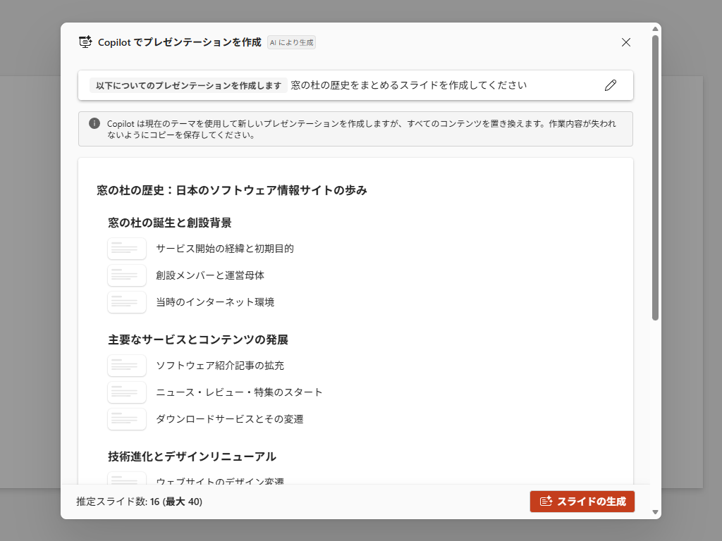
Task: Select the section heading 技術進化とデザインリニューアル
Action: click(191, 456)
